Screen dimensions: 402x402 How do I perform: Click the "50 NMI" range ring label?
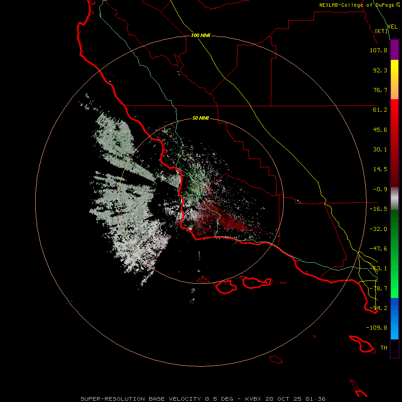point(201,118)
